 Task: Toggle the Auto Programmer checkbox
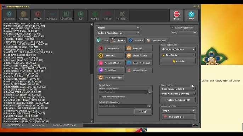[x=172, y=28]
